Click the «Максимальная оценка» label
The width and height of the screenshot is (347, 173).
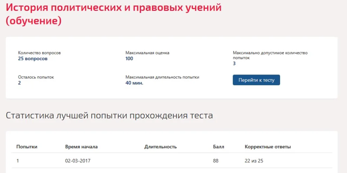click(x=147, y=53)
